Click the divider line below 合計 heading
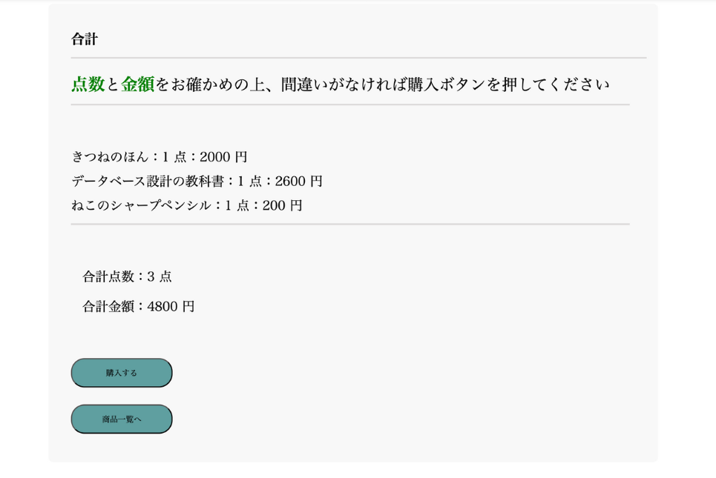 tap(358, 58)
